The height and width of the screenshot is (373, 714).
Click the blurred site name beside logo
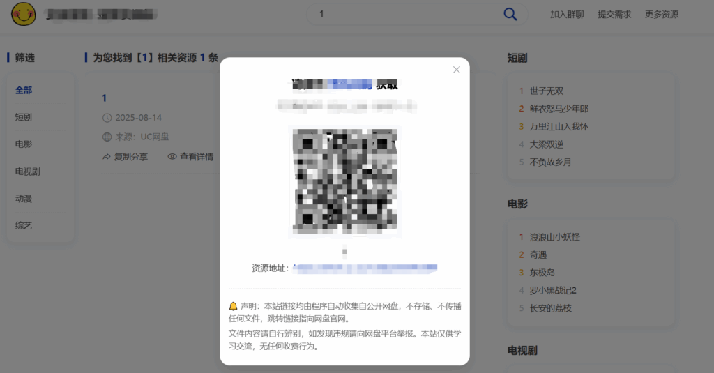tap(101, 15)
